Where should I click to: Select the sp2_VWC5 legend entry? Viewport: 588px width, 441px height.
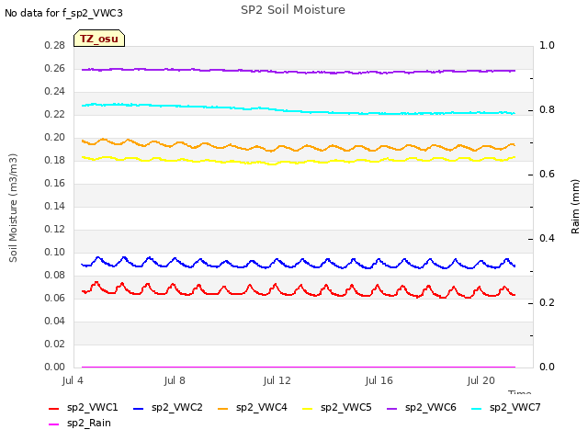tap(337, 407)
